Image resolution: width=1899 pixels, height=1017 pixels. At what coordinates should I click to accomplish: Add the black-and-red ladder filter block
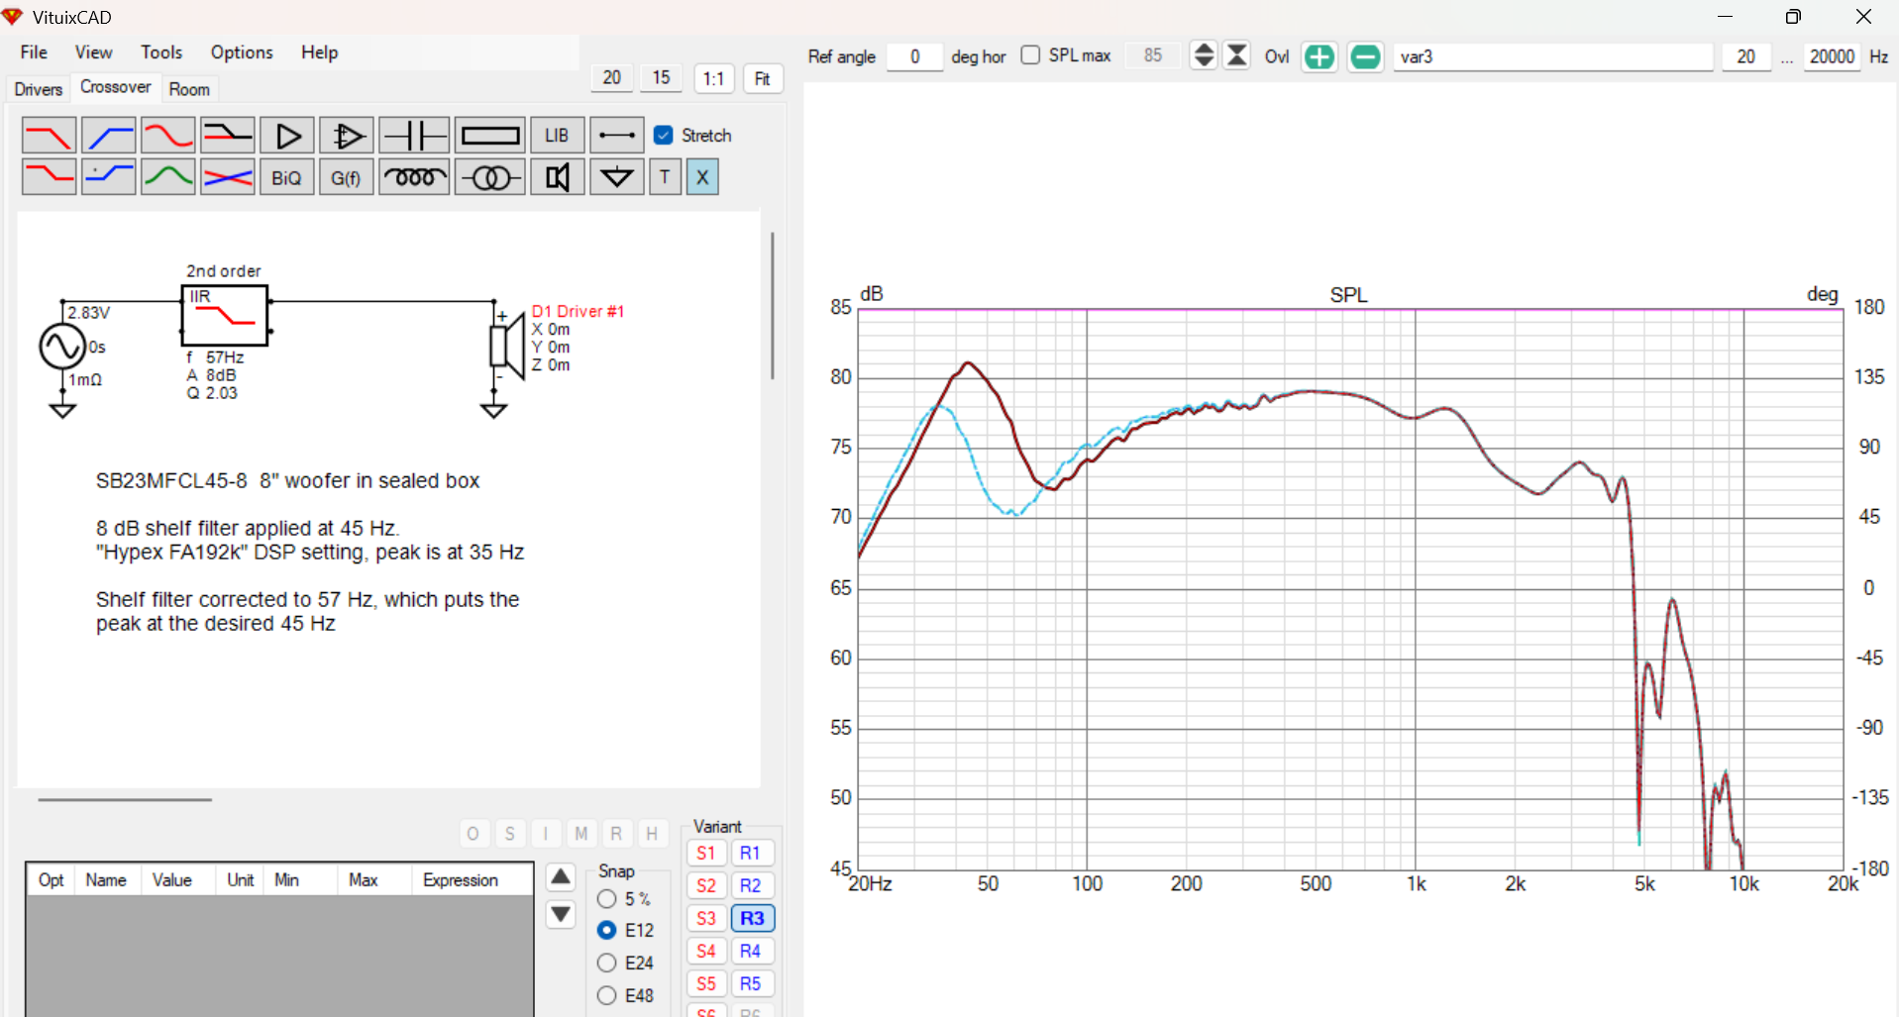point(227,136)
